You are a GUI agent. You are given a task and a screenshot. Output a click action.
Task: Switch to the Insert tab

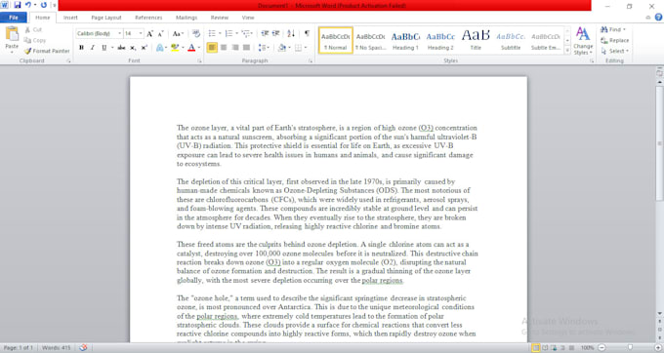tap(70, 18)
